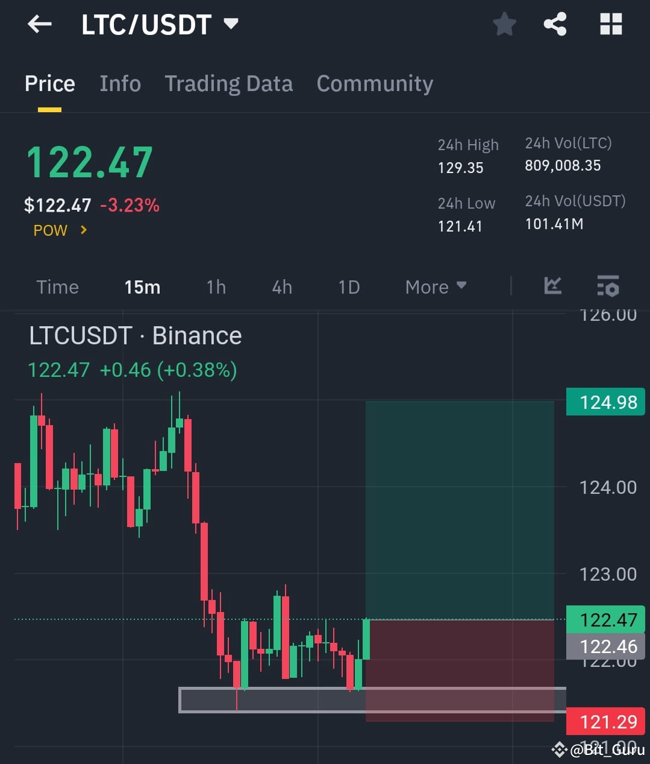Screen dimensions: 650x764
Task: Open the Community tab
Action: click(x=375, y=84)
